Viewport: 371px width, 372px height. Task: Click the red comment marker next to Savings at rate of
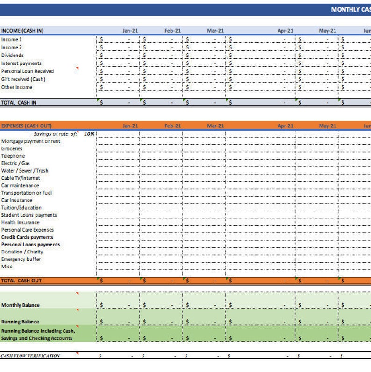pyautogui.click(x=78, y=132)
